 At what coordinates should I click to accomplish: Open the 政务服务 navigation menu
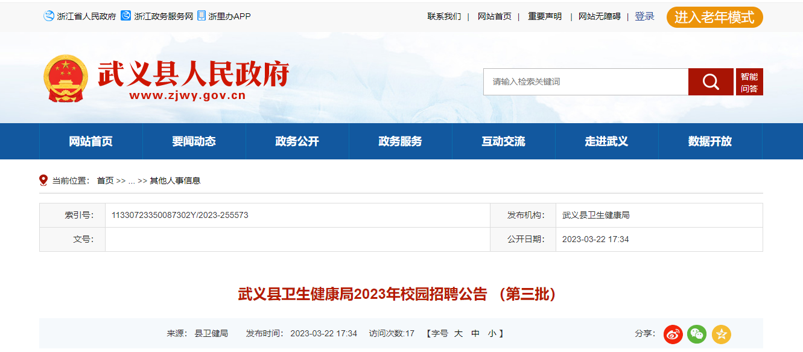point(400,141)
